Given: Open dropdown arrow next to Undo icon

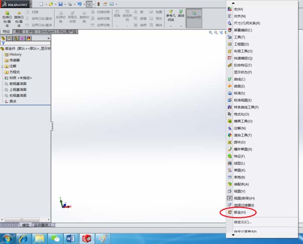Looking at the screenshot, I should pos(84,4).
